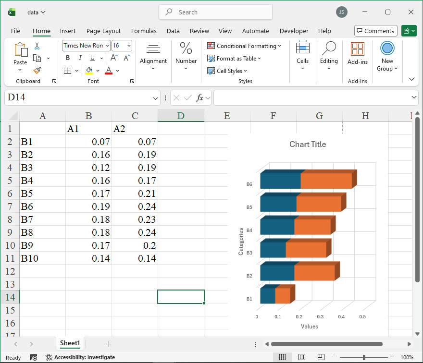Toggle Bold formatting

click(x=68, y=58)
